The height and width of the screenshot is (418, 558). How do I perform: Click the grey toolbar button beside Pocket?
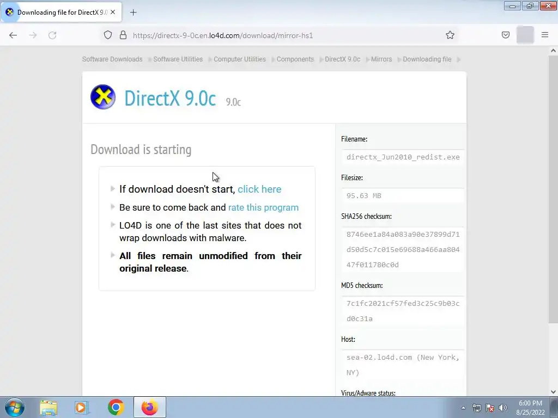tap(525, 35)
